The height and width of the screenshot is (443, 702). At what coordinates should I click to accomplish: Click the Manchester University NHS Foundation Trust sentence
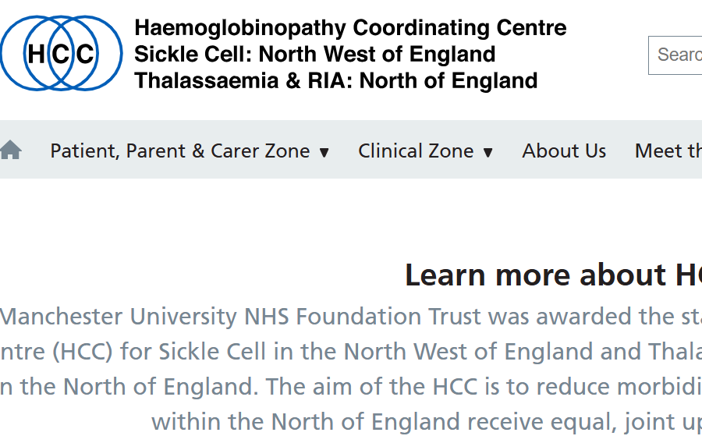coord(351,317)
